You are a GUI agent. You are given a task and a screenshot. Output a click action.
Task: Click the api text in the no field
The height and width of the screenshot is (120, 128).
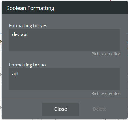click(x=15, y=74)
